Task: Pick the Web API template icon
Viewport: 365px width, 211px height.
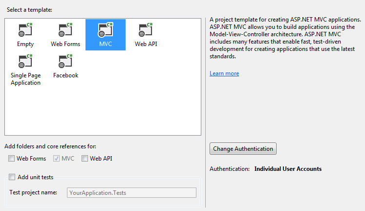Action: tap(146, 30)
